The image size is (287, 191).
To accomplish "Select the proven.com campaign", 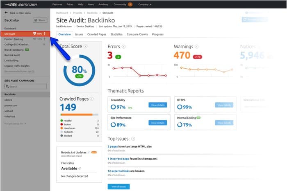I will (x=11, y=106).
